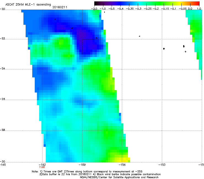Click the "ASCAT 25KM MLE-1 ascending" title text
Viewport: 204px width, 179px height.
click(x=28, y=5)
